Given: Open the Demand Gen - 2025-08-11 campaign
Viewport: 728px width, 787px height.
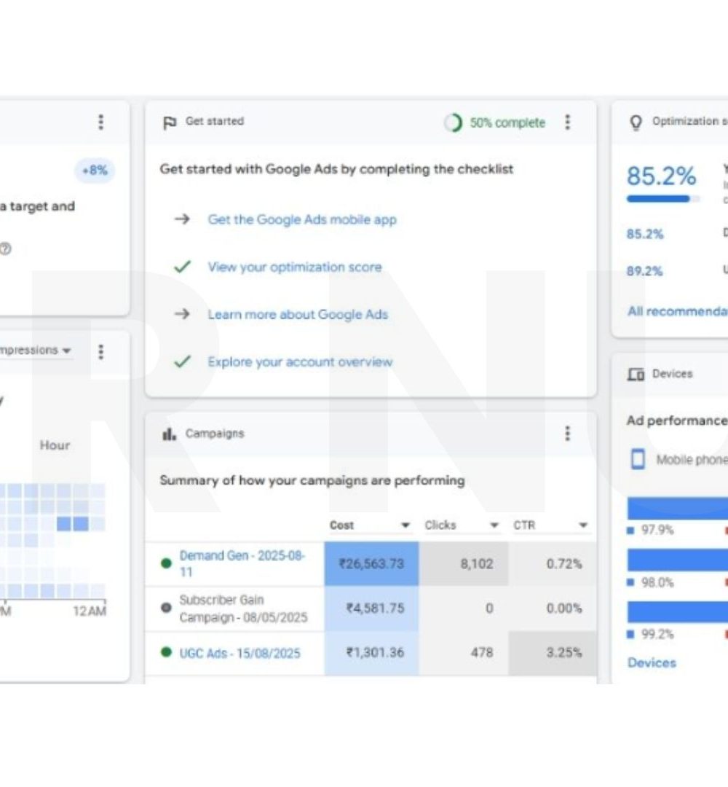Looking at the screenshot, I should [242, 563].
